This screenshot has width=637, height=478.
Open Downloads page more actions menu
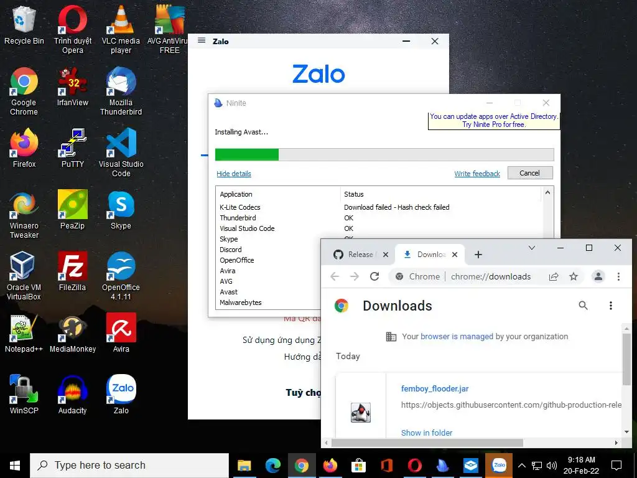click(611, 305)
